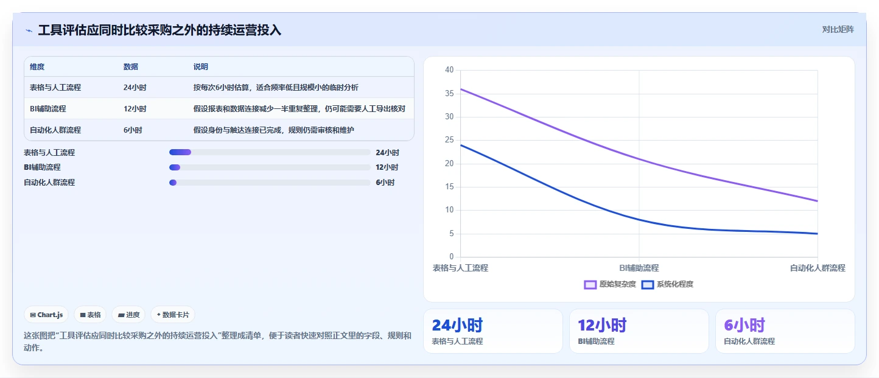The width and height of the screenshot is (879, 378).
Task: Click the 12小时 data card
Action: pos(639,331)
